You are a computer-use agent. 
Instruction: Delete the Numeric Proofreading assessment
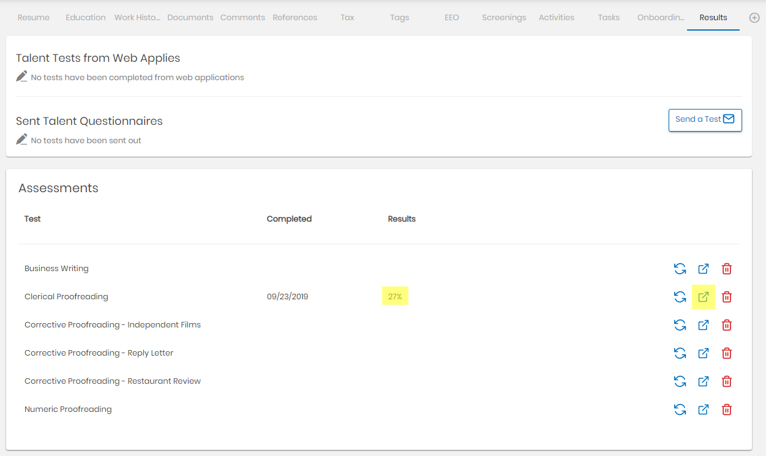point(727,409)
